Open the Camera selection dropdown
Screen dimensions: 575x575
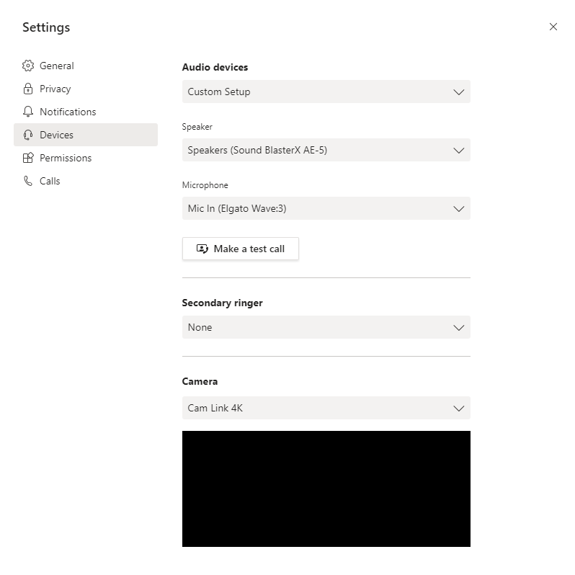326,408
